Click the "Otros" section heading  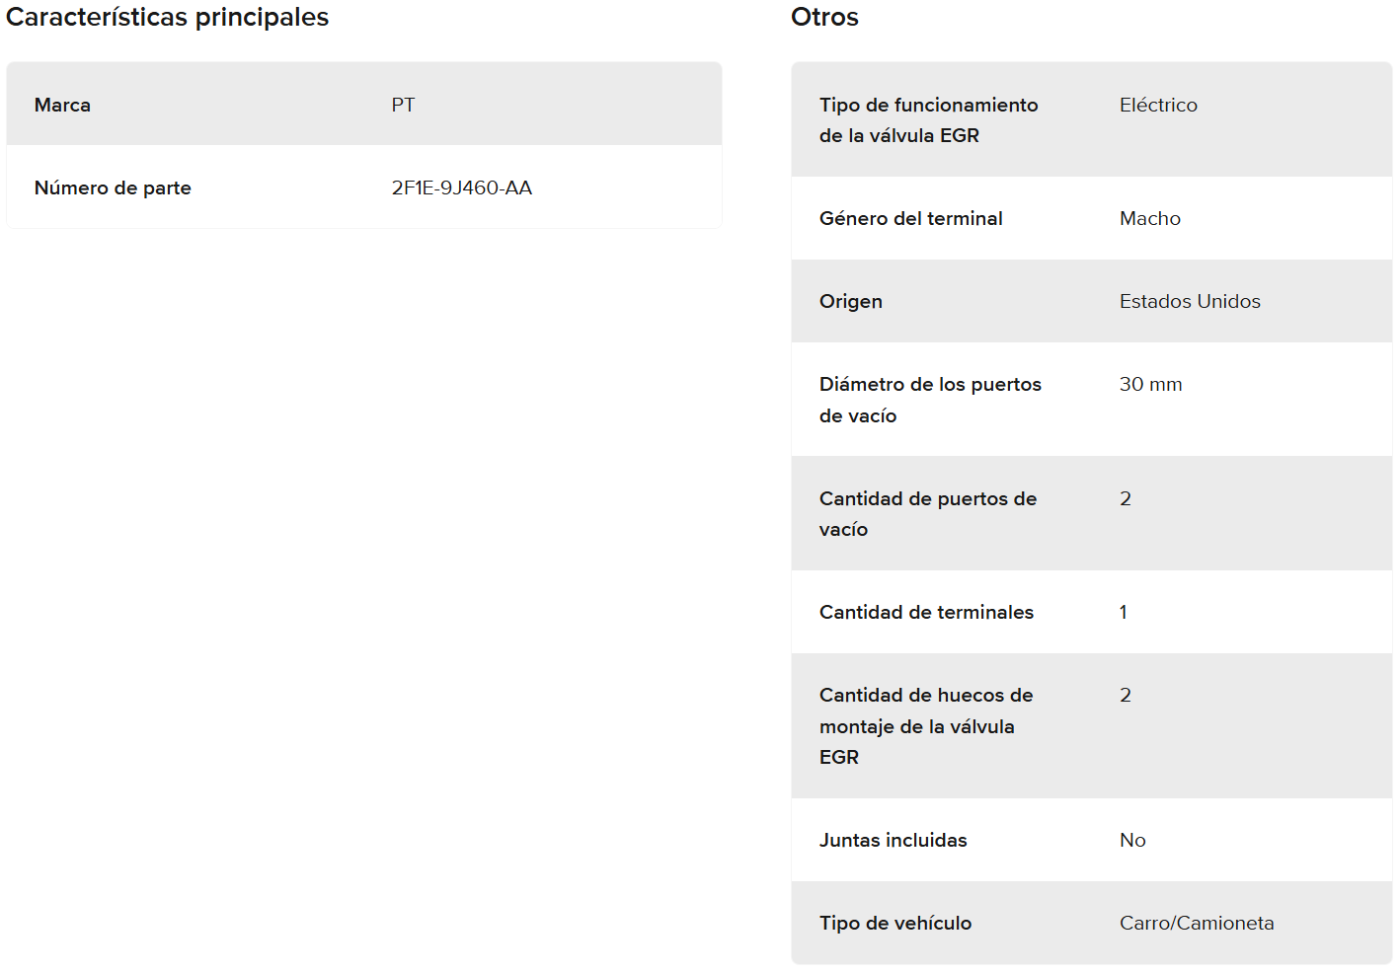pyautogui.click(x=824, y=18)
